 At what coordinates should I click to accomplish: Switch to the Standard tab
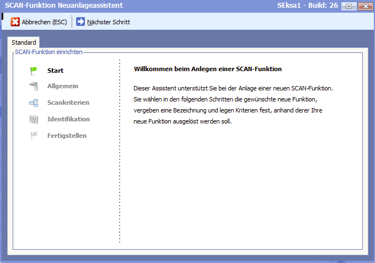(24, 42)
